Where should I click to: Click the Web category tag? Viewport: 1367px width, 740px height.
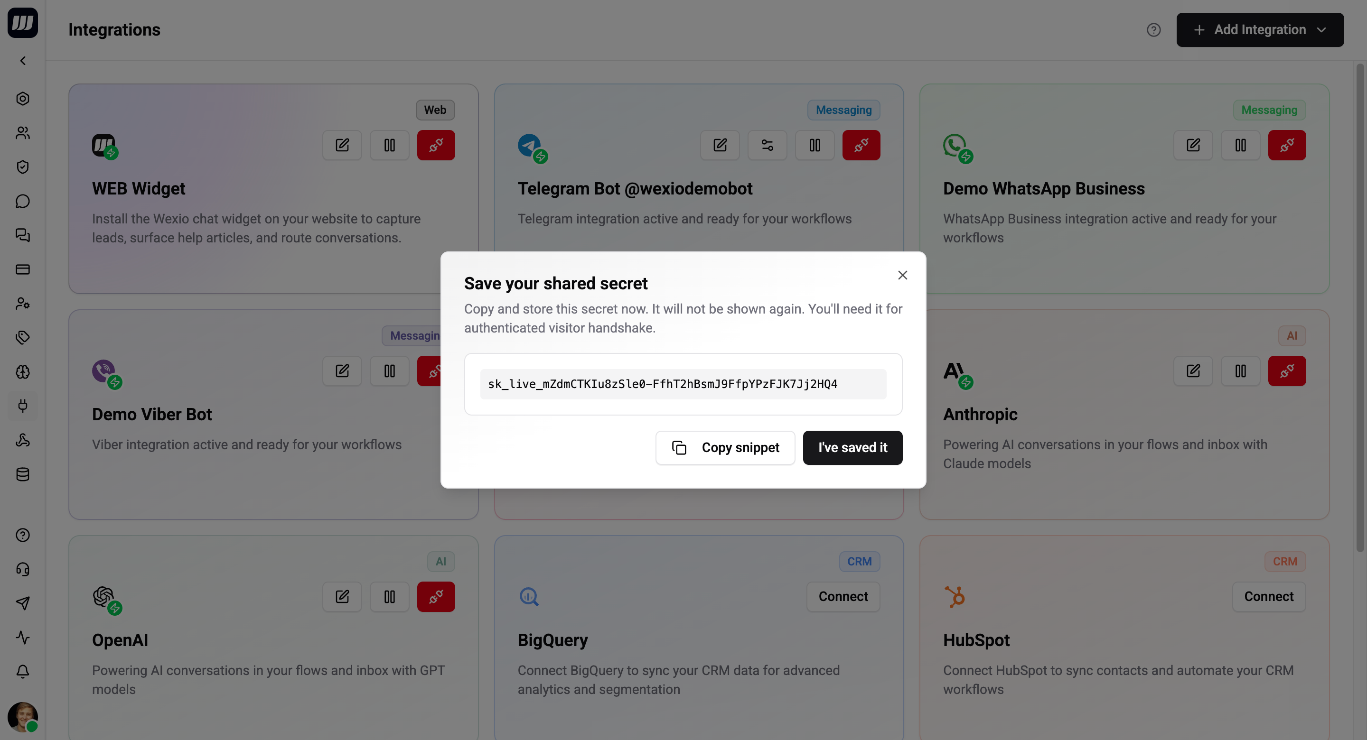pos(435,110)
